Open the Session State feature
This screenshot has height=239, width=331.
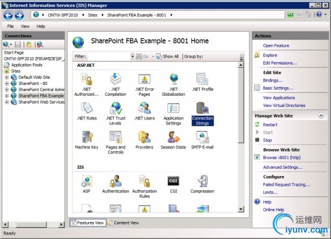point(174,140)
